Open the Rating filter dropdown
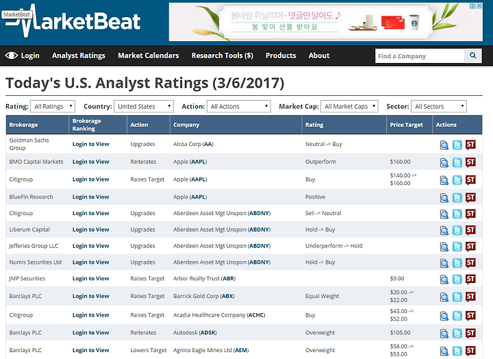The width and height of the screenshot is (493, 359). (53, 107)
